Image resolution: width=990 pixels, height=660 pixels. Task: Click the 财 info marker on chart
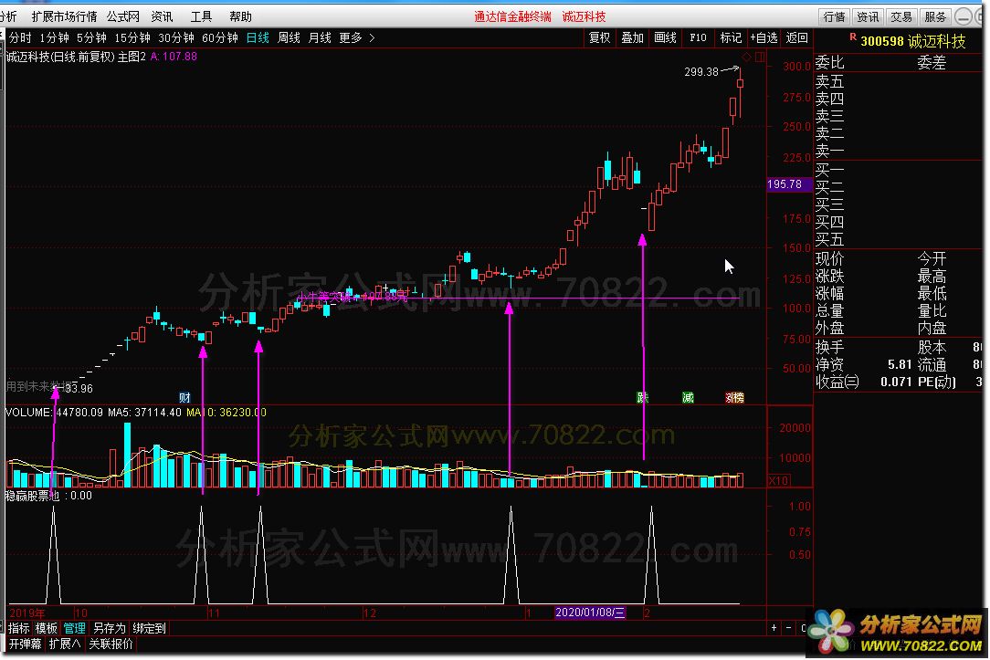click(184, 397)
